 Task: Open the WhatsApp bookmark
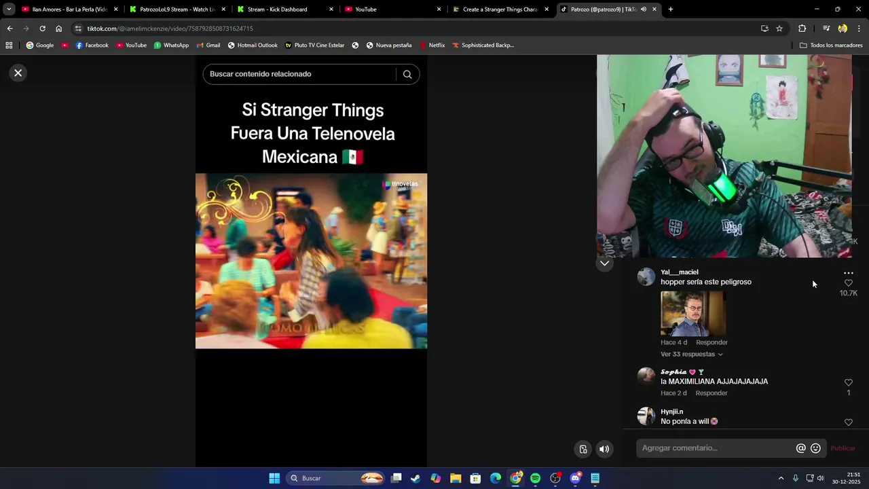tap(171, 46)
